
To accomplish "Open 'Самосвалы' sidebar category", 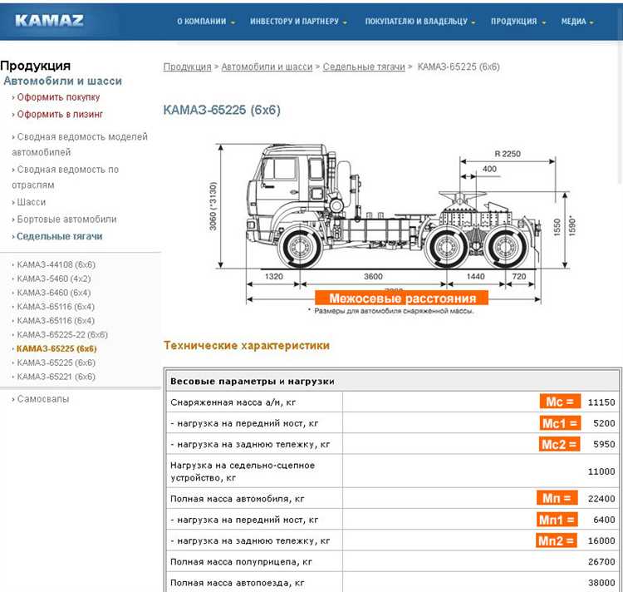I will pos(42,399).
